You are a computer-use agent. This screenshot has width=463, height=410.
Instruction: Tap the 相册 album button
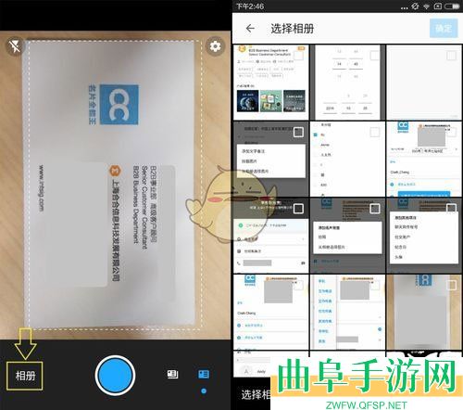tap(25, 376)
